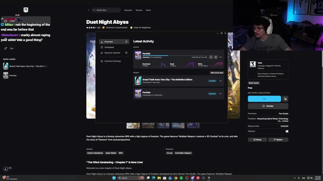Select the first screenshot thumbnail below the carousel
The height and width of the screenshot is (181, 323).
point(133,125)
